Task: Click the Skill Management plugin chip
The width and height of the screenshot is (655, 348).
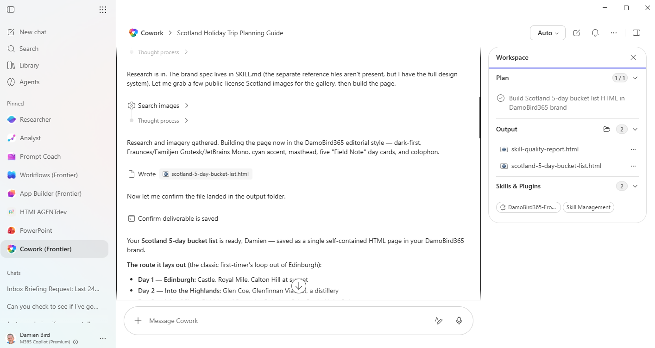Action: (x=588, y=207)
